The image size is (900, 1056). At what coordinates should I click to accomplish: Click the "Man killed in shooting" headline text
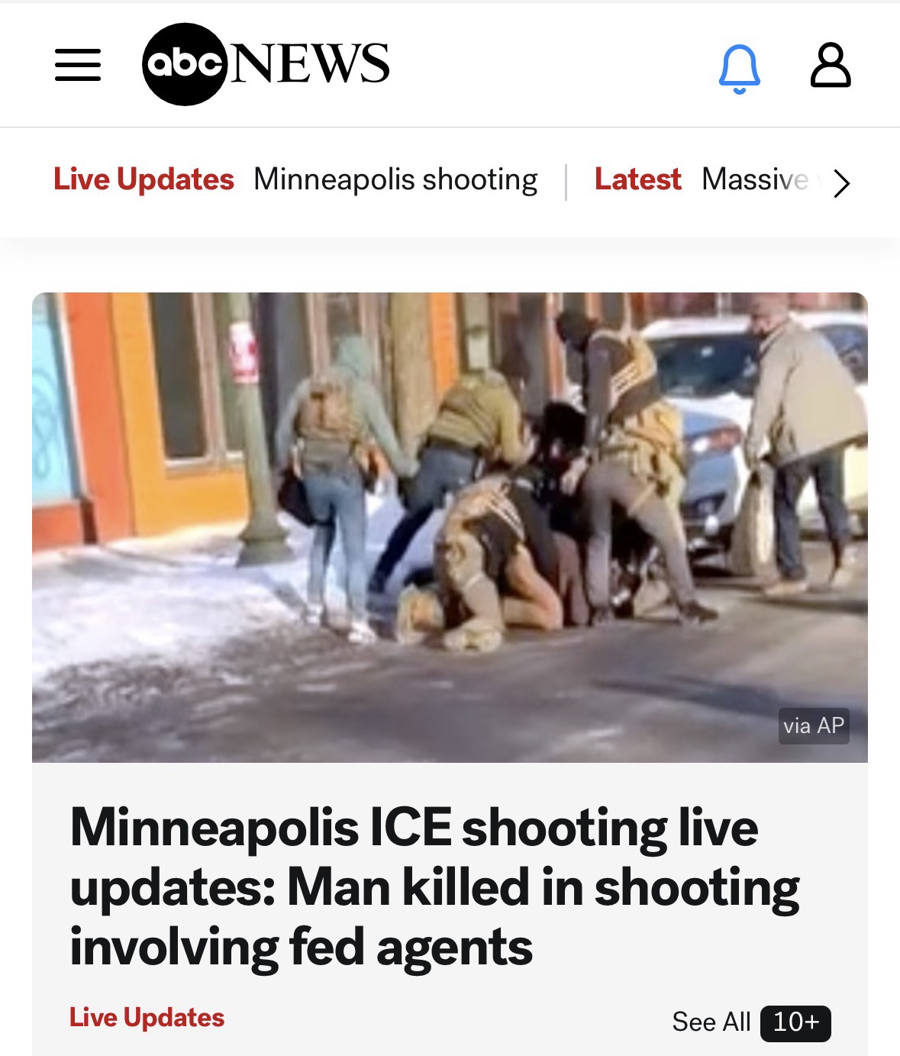[x=544, y=888]
